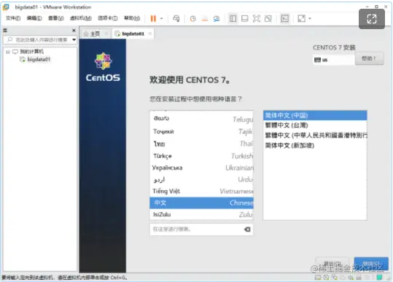Enter full screen mode icon in toolbar
The height and width of the screenshot is (282, 393).
coord(257,18)
